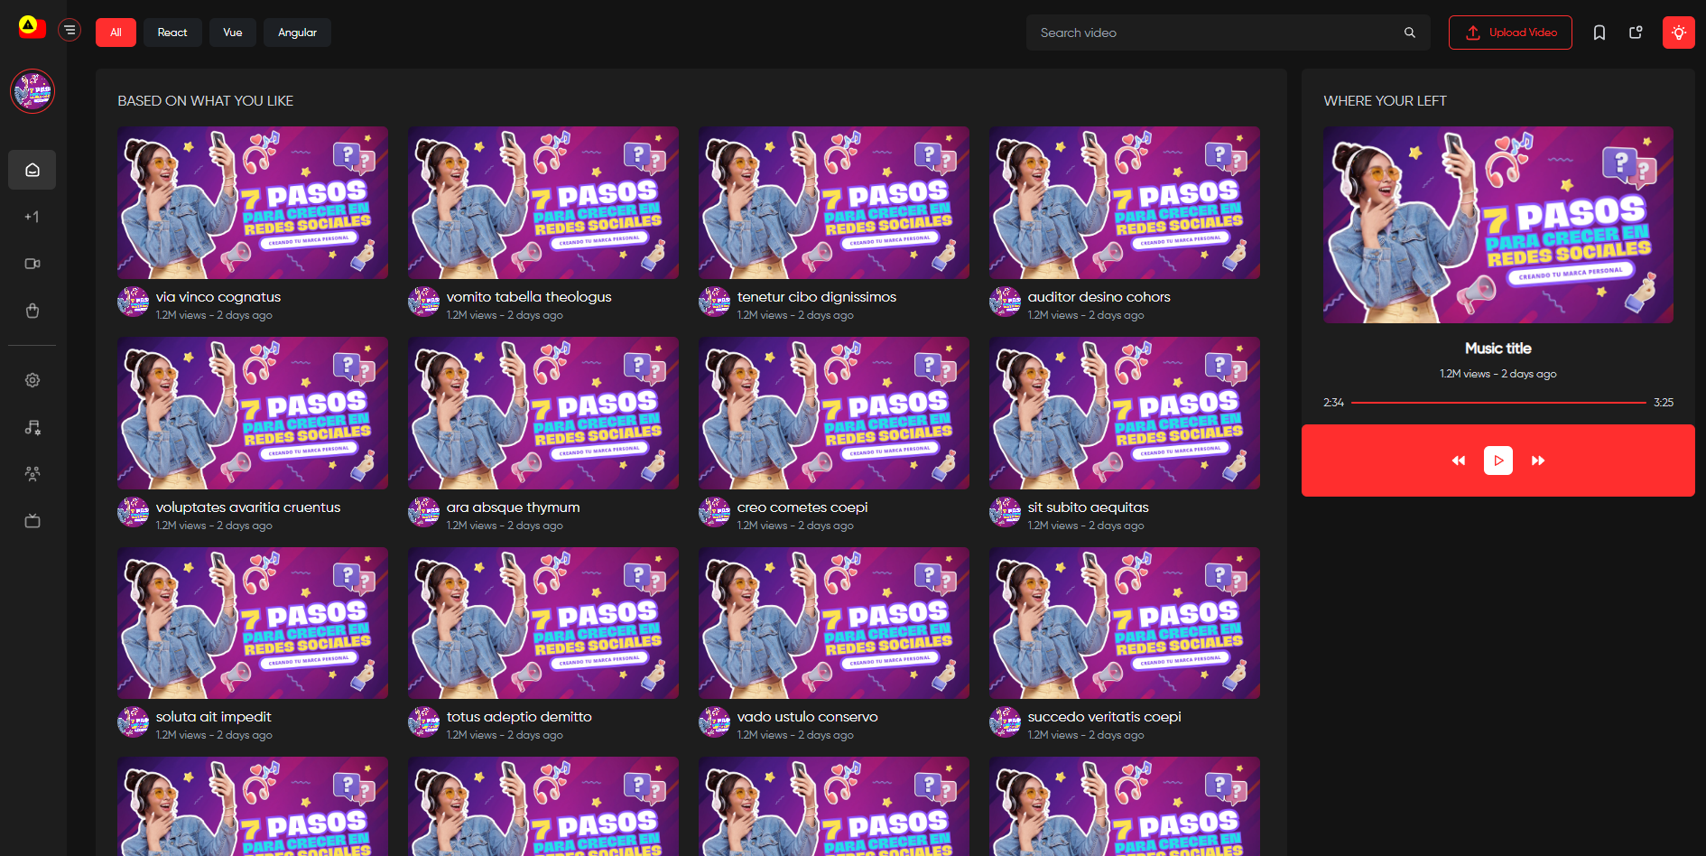Image resolution: width=1706 pixels, height=856 pixels.
Task: Click the 2:34 elapsed time label
Action: click(x=1334, y=403)
